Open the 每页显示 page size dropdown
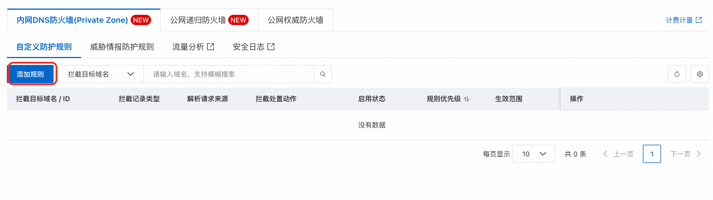713x200 pixels. pos(534,154)
